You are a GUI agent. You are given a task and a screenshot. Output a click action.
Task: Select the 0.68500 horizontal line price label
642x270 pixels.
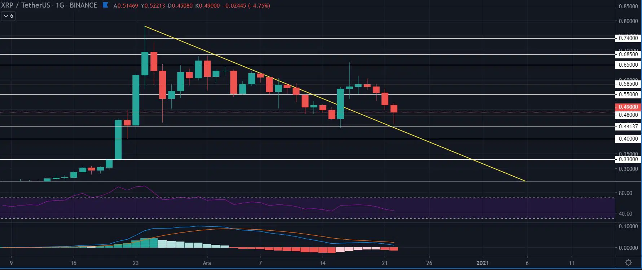[x=628, y=54]
